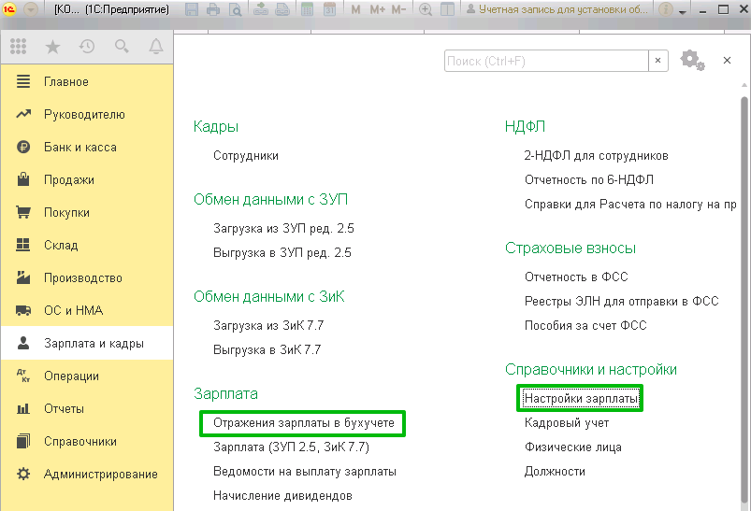Click the Поиск (Ctrl+F) search field
Viewport: 751px width, 511px height.
coord(546,61)
